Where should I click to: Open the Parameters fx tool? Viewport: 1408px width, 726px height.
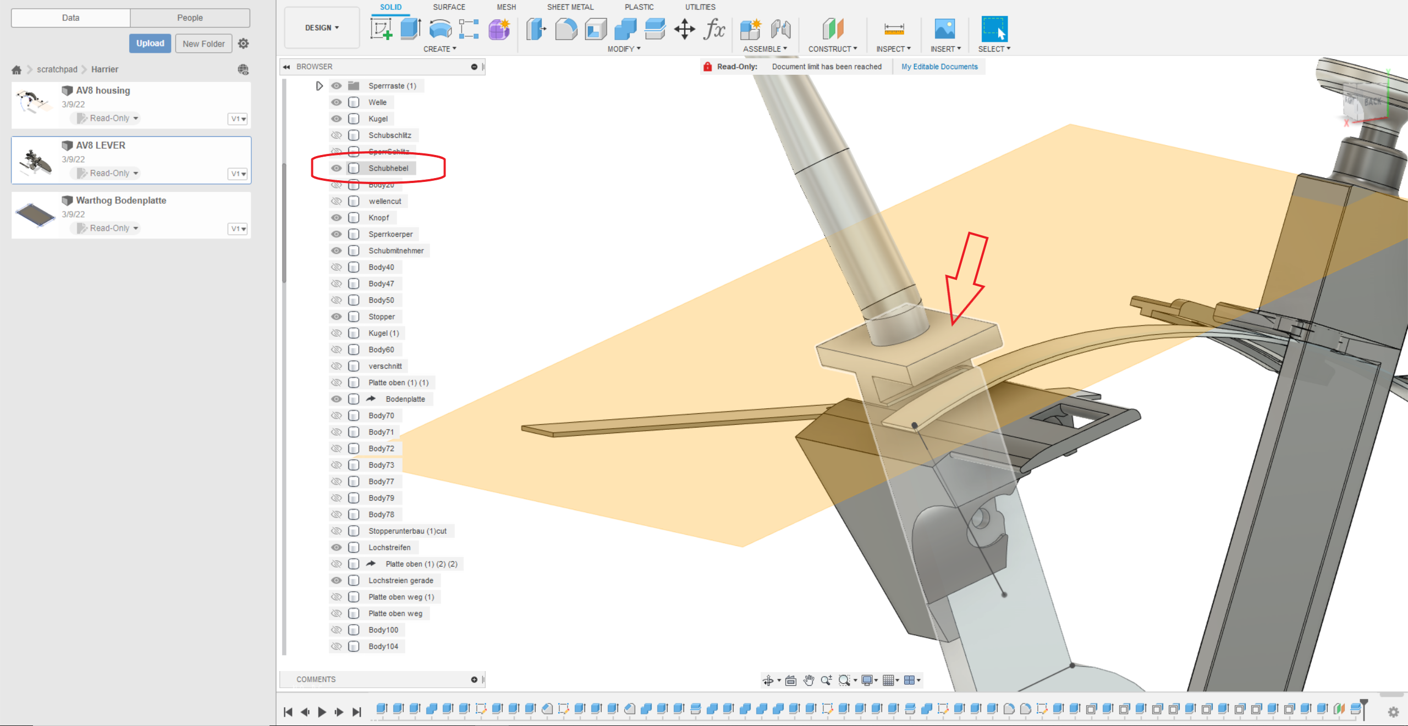click(714, 29)
